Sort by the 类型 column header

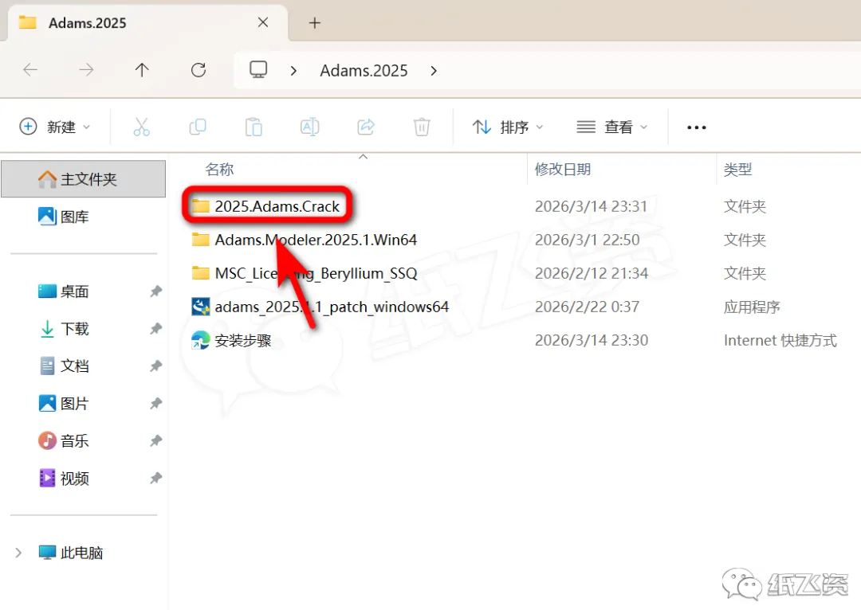pyautogui.click(x=737, y=170)
